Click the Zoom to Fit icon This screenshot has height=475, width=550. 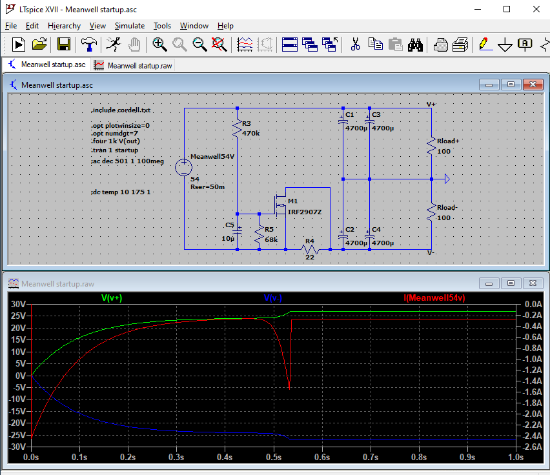coord(219,45)
